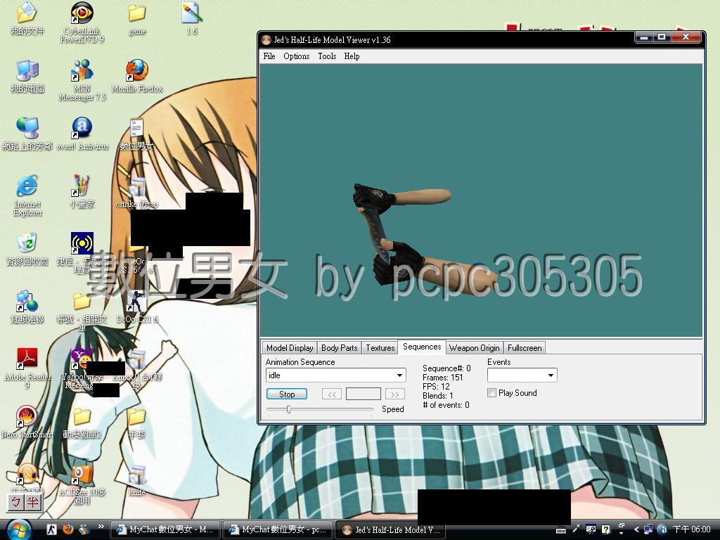720x540 pixels.
Task: Open the MSN Messenger 7.5 desktop icon
Action: 82,80
